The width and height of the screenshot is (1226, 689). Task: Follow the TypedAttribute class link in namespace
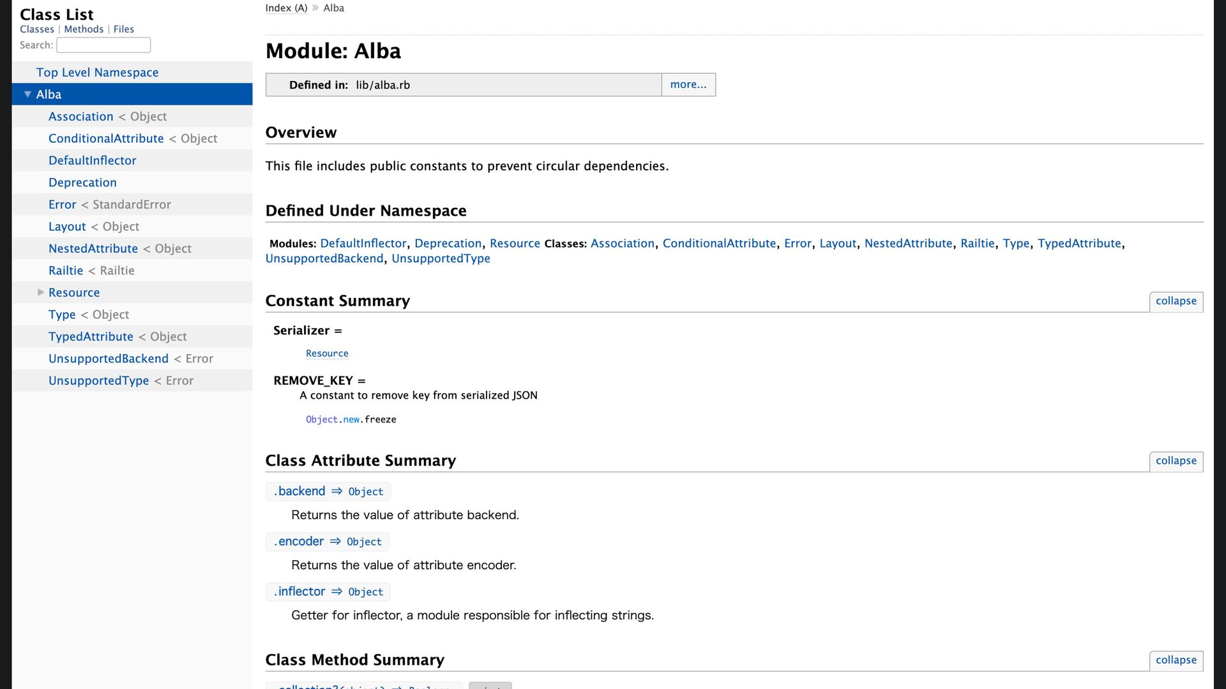1079,244
